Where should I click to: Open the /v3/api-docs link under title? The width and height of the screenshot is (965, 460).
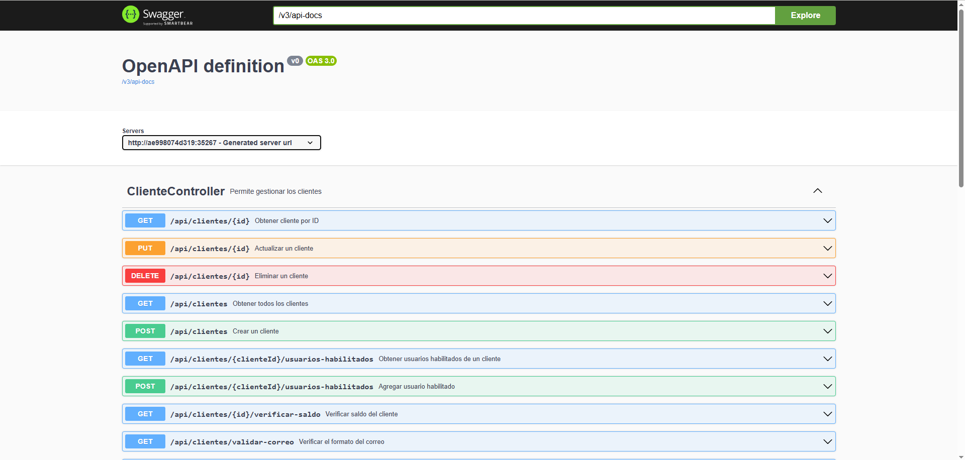click(138, 82)
